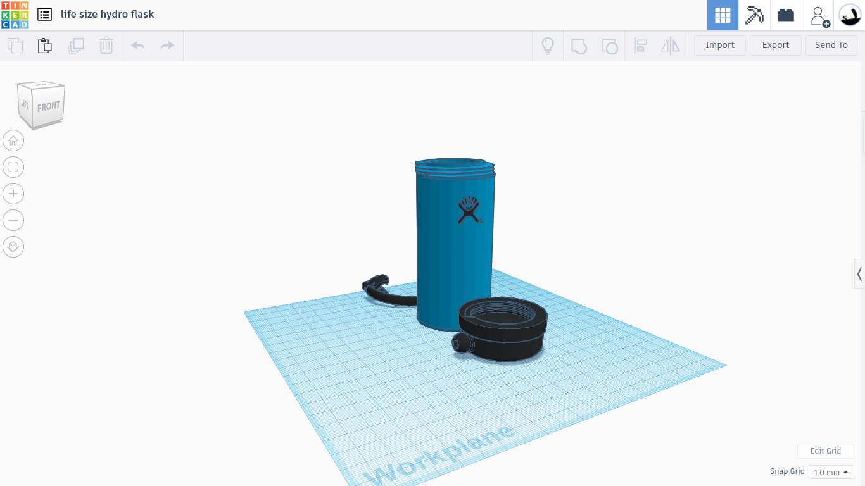Click the Export button
The width and height of the screenshot is (865, 486).
click(776, 45)
